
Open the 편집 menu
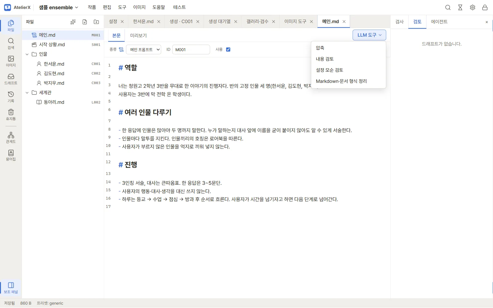[107, 7]
